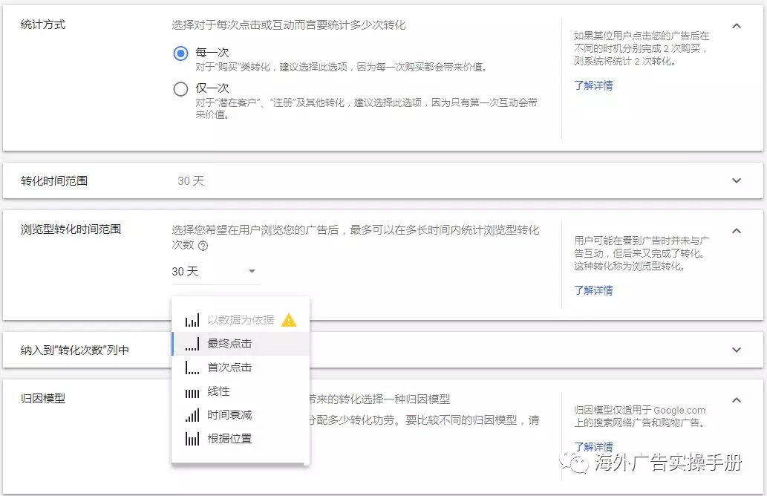Click the time decay (时间衰减) bars icon
Screen dimensions: 767x496
[x=192, y=415]
